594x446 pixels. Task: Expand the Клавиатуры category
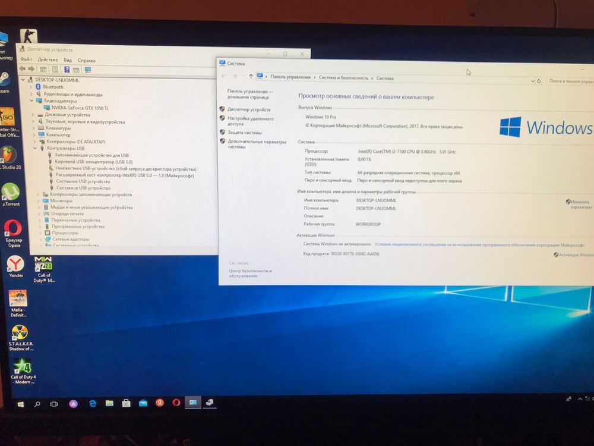[x=33, y=128]
